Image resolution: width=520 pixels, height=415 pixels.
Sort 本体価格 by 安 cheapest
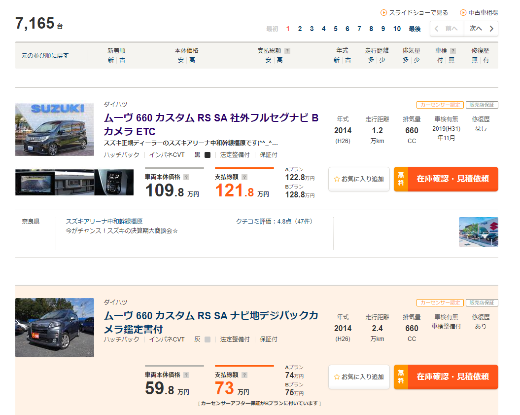click(181, 60)
